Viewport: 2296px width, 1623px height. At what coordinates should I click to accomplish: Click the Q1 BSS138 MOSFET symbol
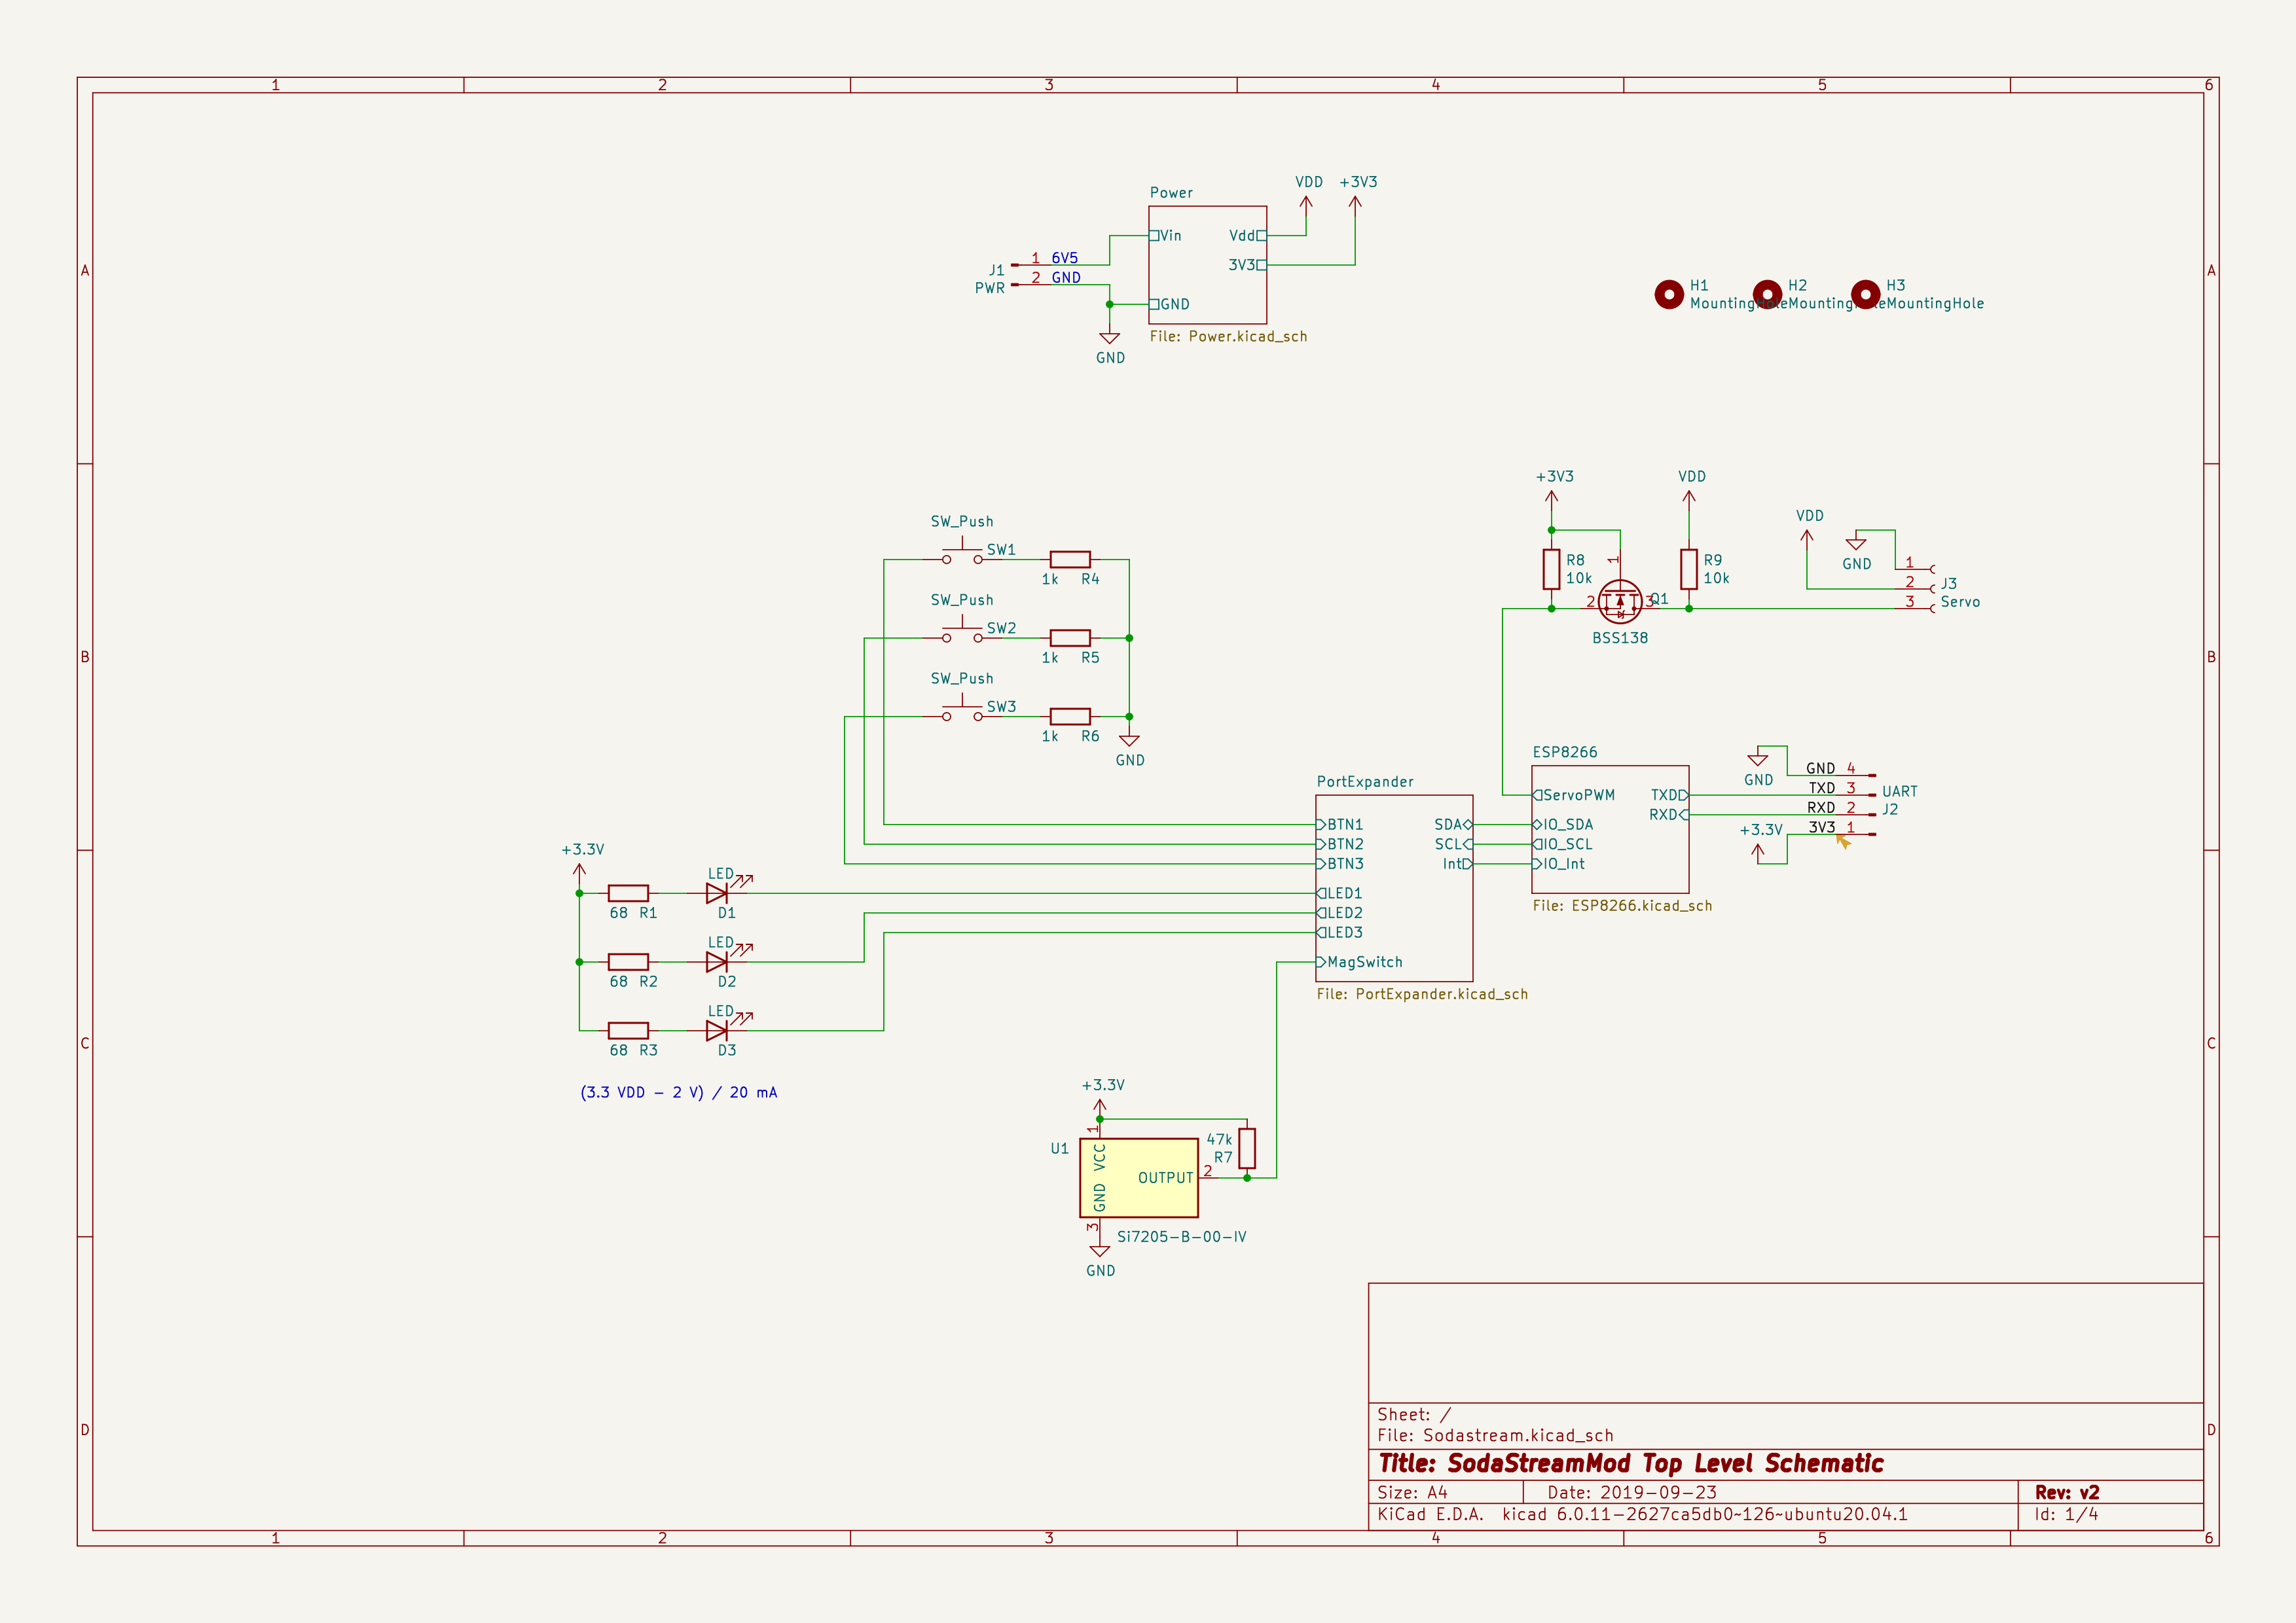[1620, 601]
